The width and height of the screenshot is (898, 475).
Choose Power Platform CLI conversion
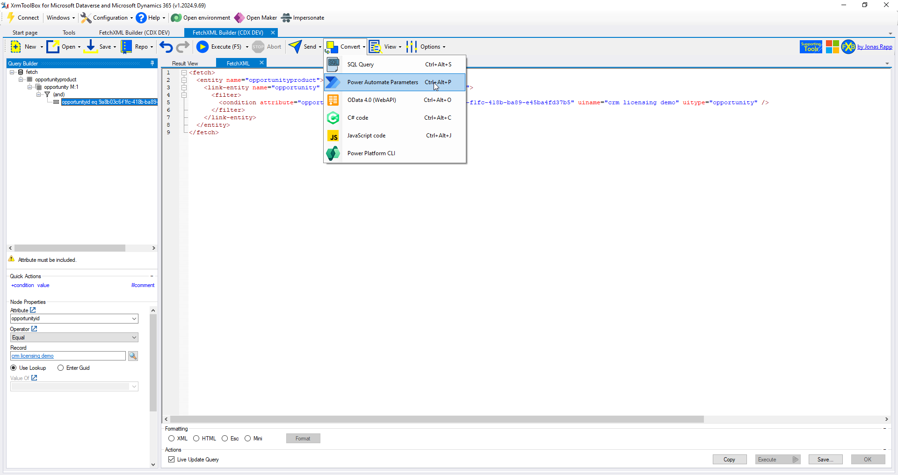click(395, 153)
